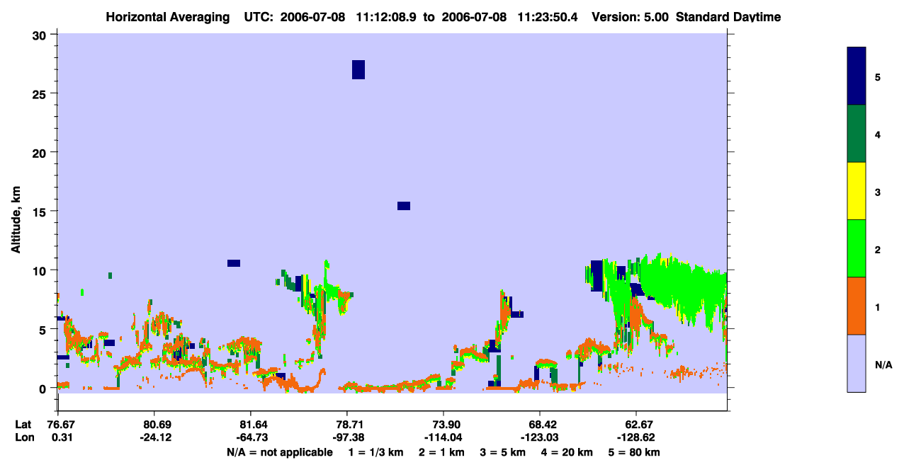This screenshot has height=472, width=921.
Task: Click longitude value -64.73
Action: tap(251, 437)
